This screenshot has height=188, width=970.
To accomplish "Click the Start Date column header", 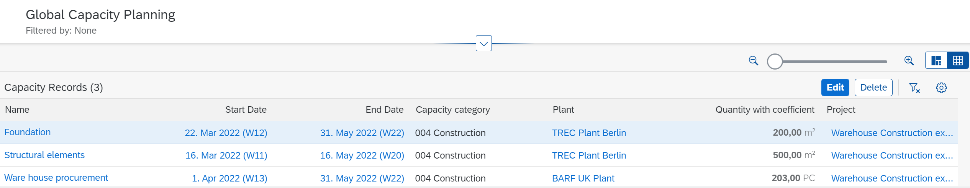I will (246, 110).
